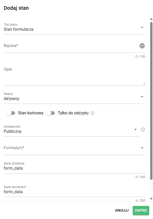153x219 pixels.
Task: Click the scrollbar up arrow
Action: (151, 19)
